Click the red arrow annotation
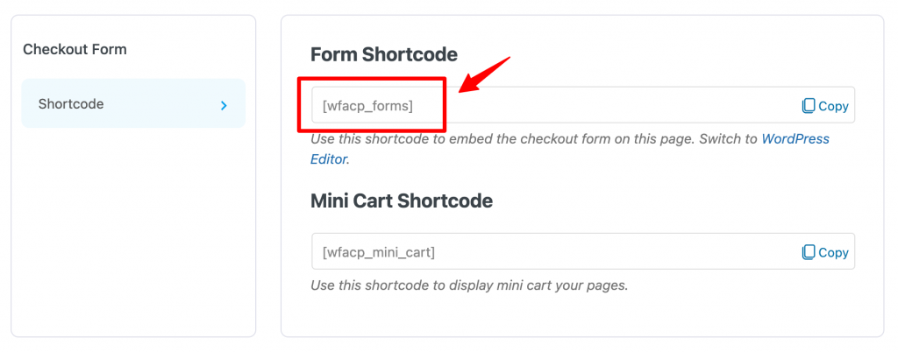Image resolution: width=898 pixels, height=352 pixels. (x=484, y=74)
